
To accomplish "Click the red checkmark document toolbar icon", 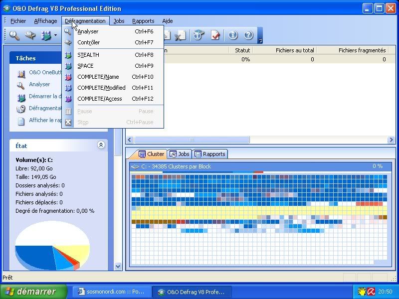I will pyautogui.click(x=215, y=35).
